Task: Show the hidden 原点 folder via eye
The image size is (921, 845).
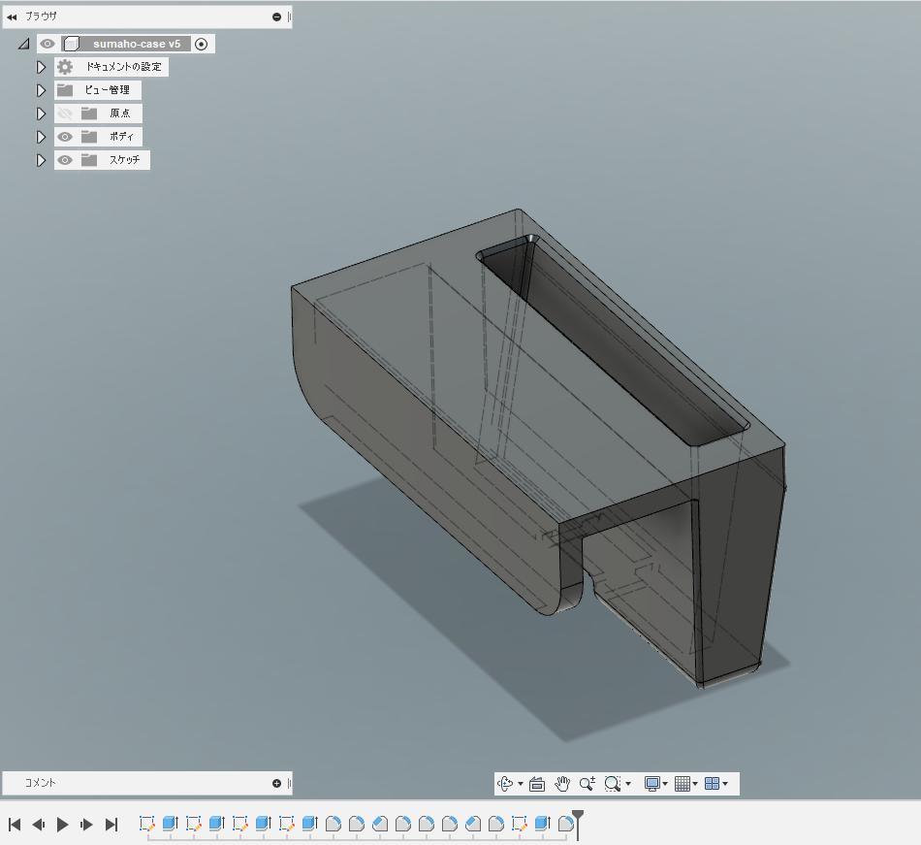Action: tap(65, 114)
